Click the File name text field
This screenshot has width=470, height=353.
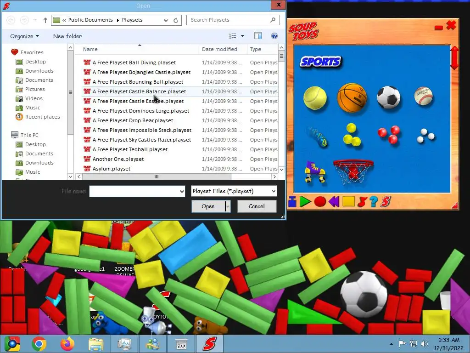click(x=134, y=191)
